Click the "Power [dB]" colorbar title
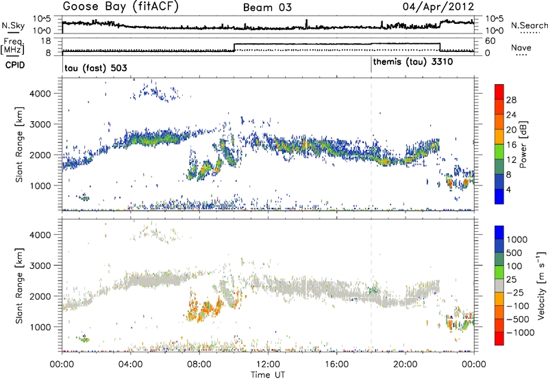This screenshot has height=379, width=548. pyautogui.click(x=523, y=144)
